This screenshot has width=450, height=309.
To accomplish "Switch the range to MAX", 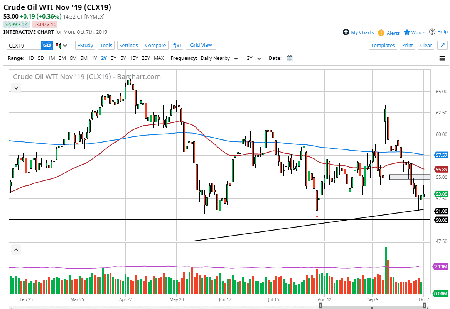I will 159,58.
